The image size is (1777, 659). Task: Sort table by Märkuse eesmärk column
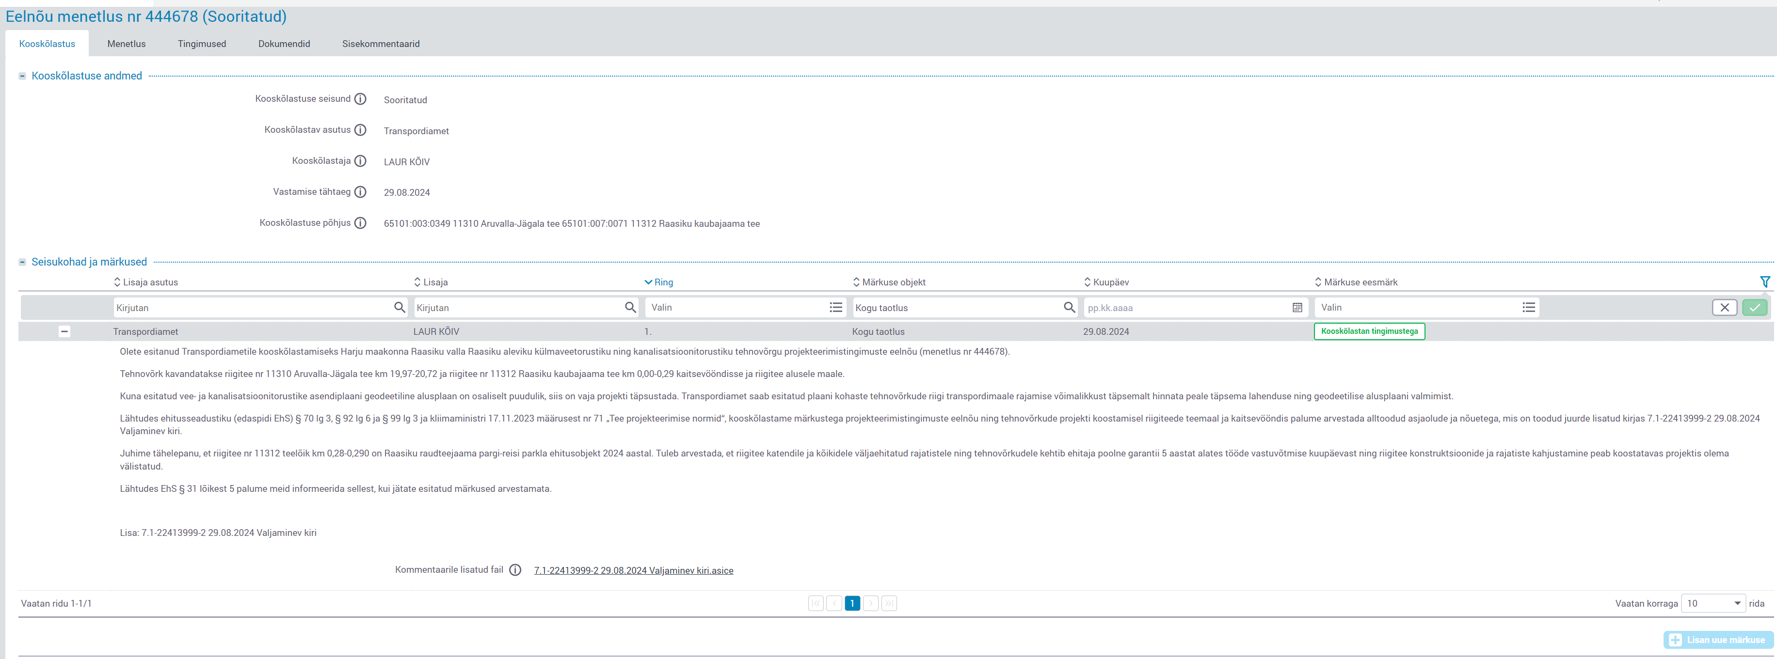[1356, 282]
